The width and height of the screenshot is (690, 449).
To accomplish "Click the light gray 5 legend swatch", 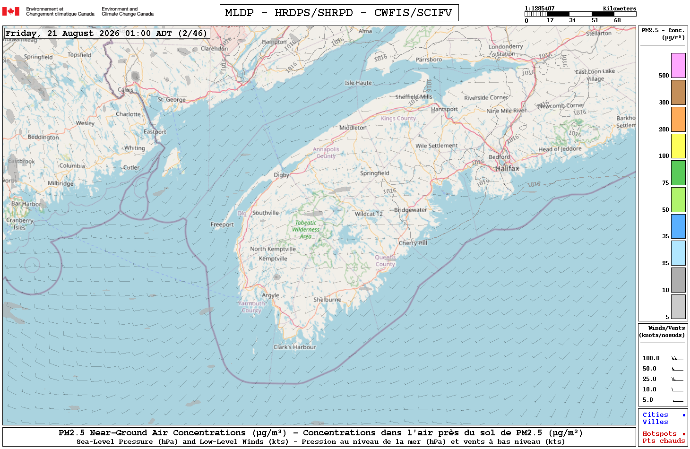I will (x=678, y=307).
